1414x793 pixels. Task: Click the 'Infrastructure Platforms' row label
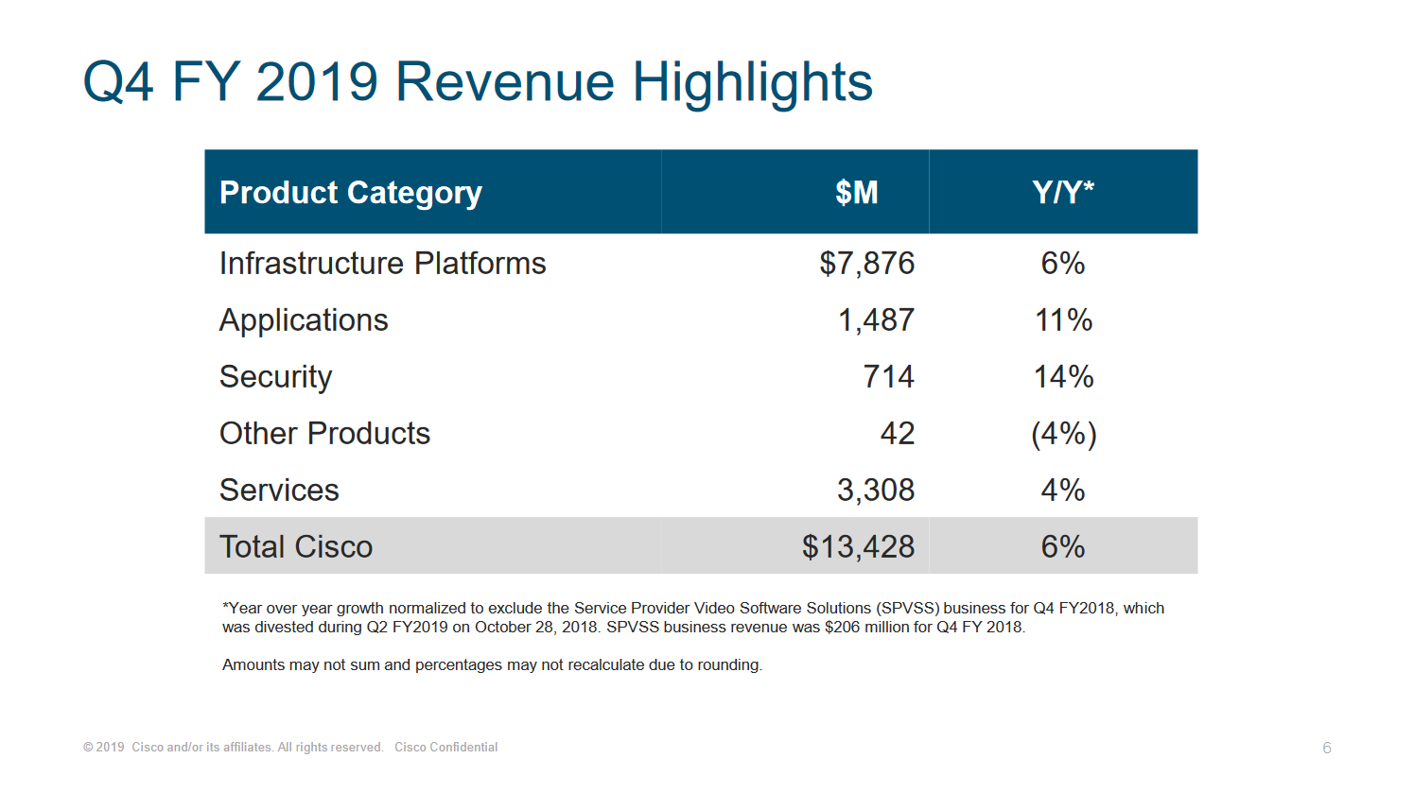(383, 263)
